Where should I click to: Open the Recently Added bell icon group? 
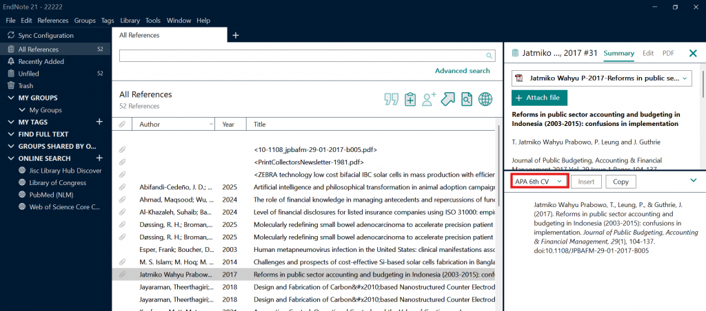[x=11, y=61]
